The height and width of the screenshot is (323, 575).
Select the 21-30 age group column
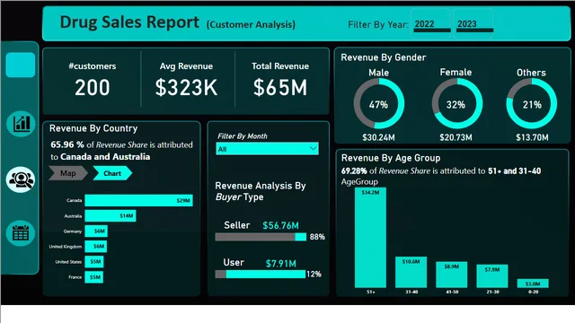coord(492,276)
